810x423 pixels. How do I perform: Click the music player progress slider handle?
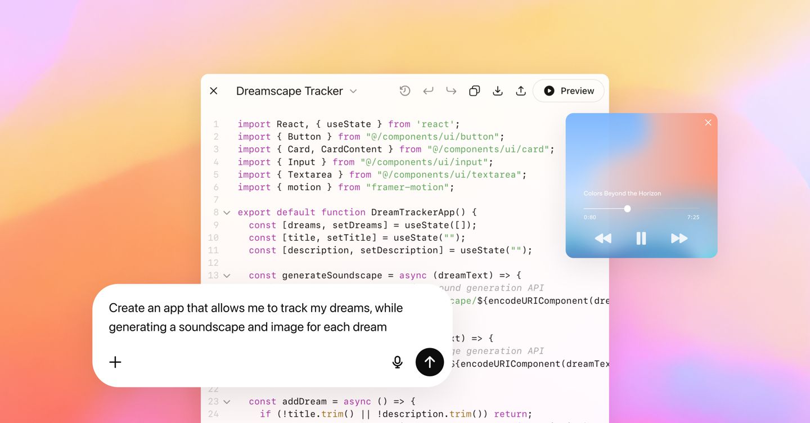pos(627,209)
